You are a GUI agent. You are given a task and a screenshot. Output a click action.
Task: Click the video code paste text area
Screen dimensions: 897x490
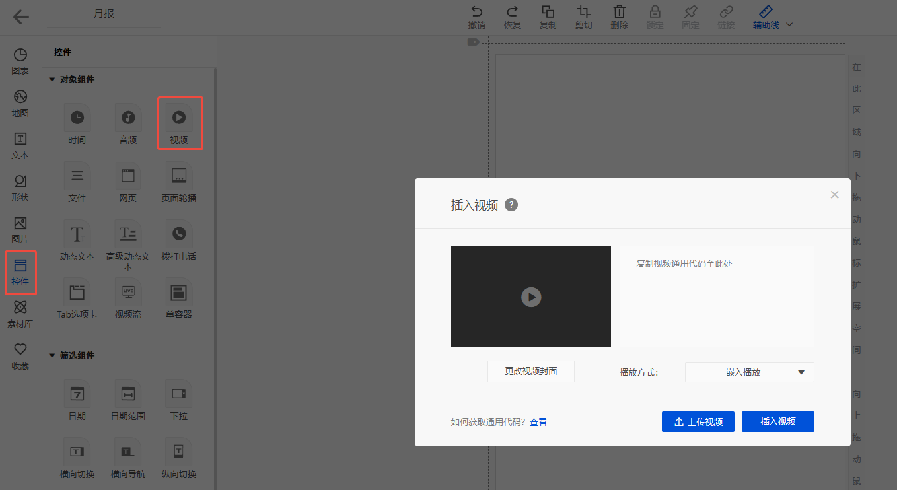click(716, 297)
